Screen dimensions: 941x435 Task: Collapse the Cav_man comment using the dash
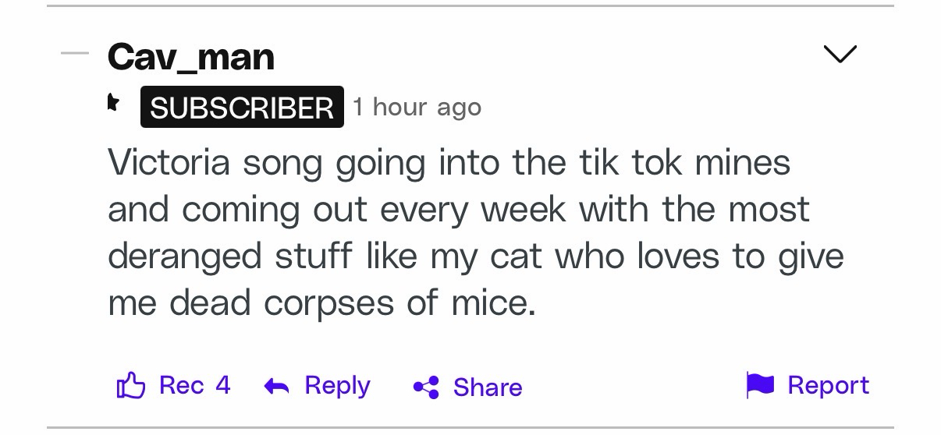tap(75, 54)
